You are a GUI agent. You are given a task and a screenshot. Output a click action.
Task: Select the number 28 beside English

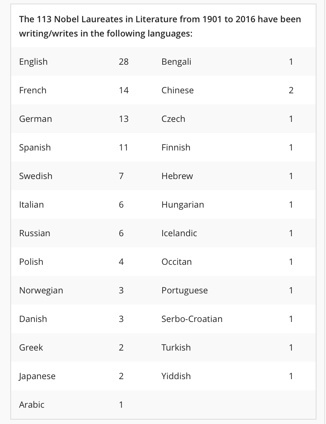[x=123, y=62]
